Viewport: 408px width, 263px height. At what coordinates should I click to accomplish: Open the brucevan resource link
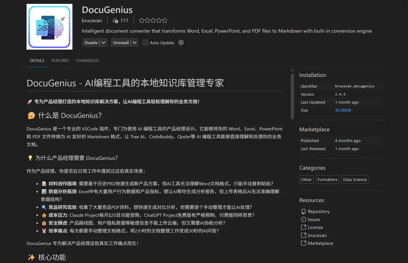point(317,235)
